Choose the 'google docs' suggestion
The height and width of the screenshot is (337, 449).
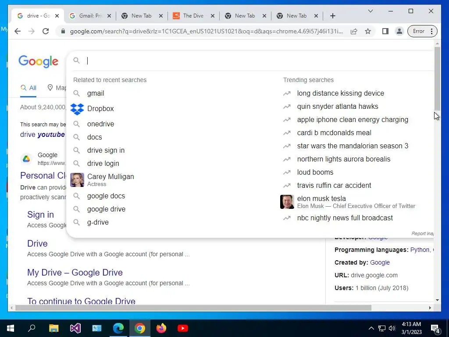coord(106,196)
